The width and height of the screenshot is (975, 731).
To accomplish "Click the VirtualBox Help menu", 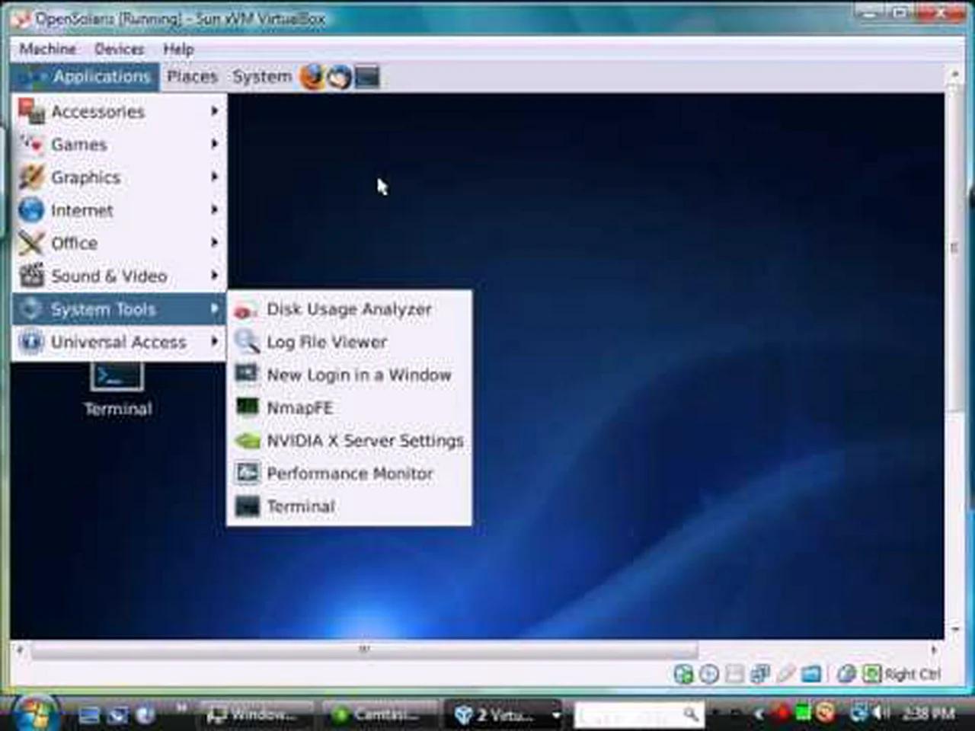I will coord(178,49).
